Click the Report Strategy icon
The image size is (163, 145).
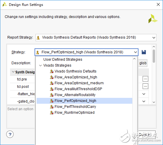click(38, 37)
